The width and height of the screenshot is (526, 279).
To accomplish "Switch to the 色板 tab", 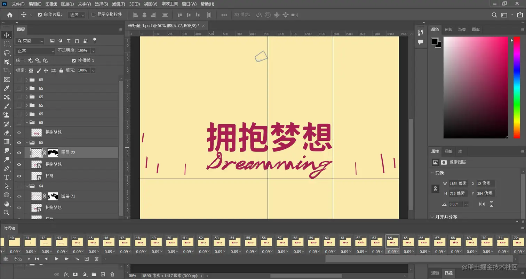I will [448, 30].
